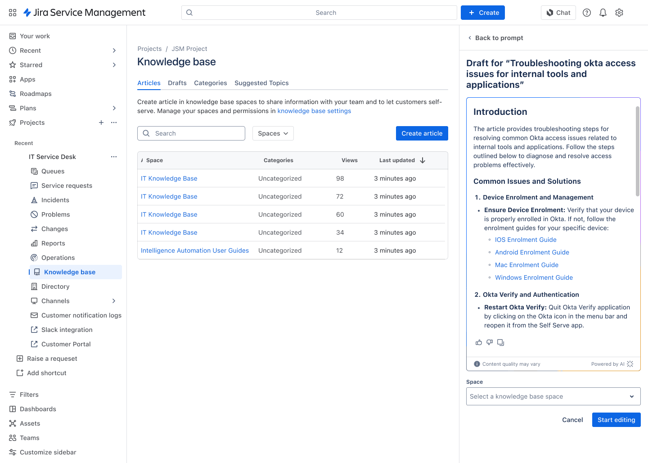Open the Chat button
Viewport: 648px width, 463px height.
click(558, 13)
